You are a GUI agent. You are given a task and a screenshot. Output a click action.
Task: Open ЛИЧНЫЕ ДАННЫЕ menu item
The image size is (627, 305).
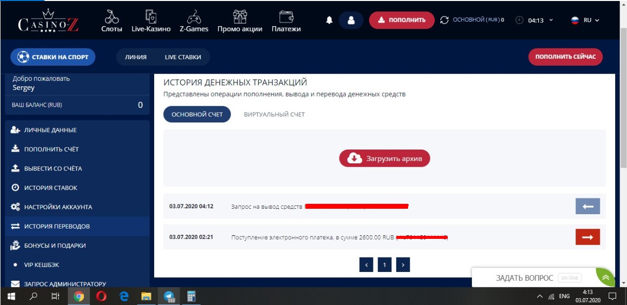pyautogui.click(x=77, y=130)
